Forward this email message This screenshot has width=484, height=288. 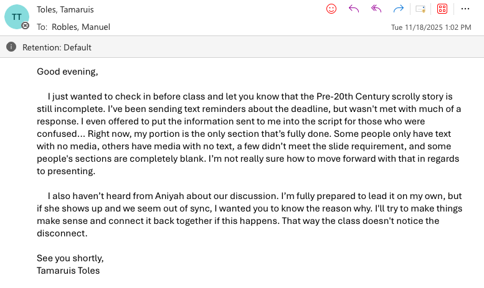pyautogui.click(x=399, y=9)
